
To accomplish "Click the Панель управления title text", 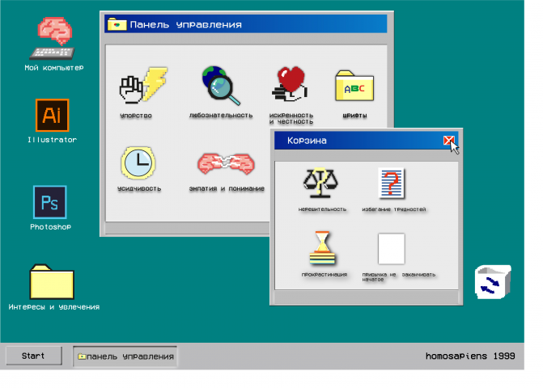I will click(185, 24).
